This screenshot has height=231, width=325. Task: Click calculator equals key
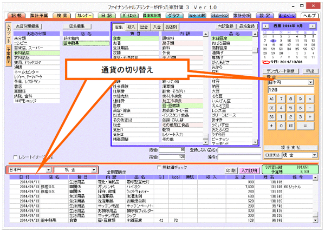(305, 126)
